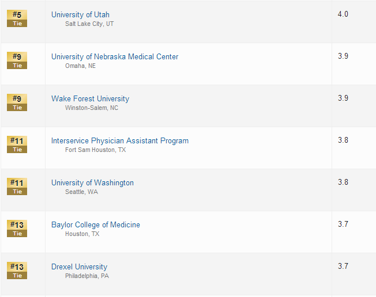Screen dimensions: 376x297
Task: Open the Drexel University link
Action: point(80,267)
